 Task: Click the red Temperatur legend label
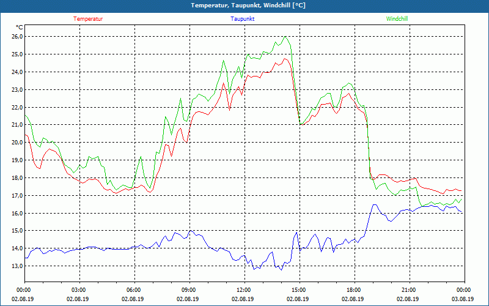coord(88,19)
